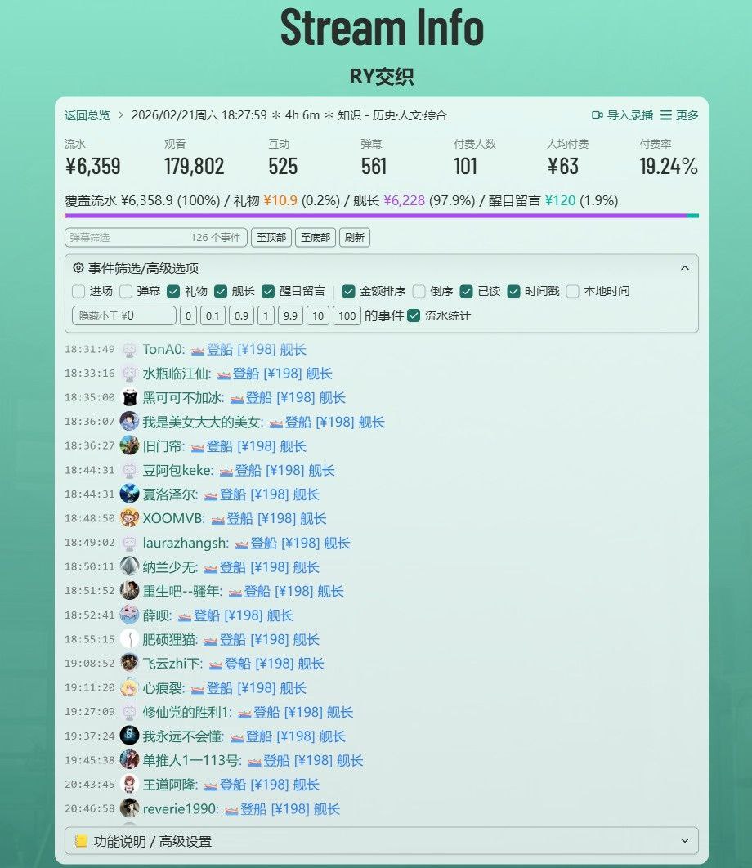This screenshot has height=868, width=752.
Task: Collapse the 事件筛选/高级选项 panel chevron
Action: tap(685, 268)
